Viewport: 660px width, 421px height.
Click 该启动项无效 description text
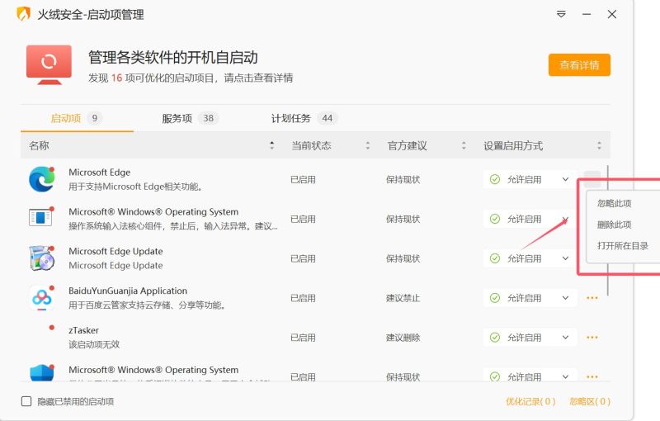[94, 344]
